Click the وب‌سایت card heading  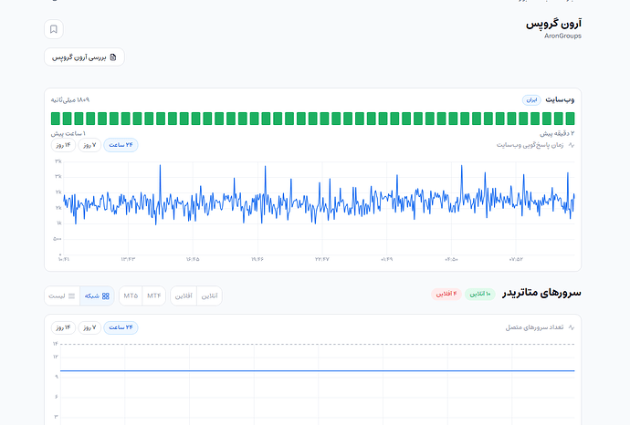click(x=560, y=100)
